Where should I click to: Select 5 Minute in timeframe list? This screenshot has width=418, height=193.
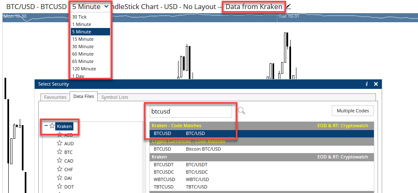[90, 32]
